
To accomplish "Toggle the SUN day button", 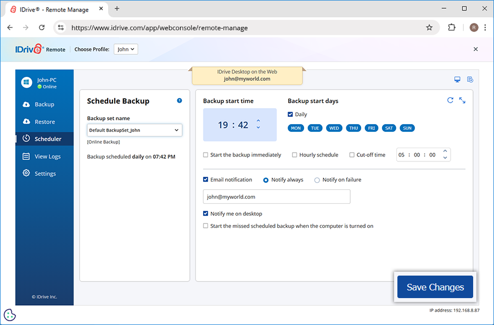I will pyautogui.click(x=407, y=128).
